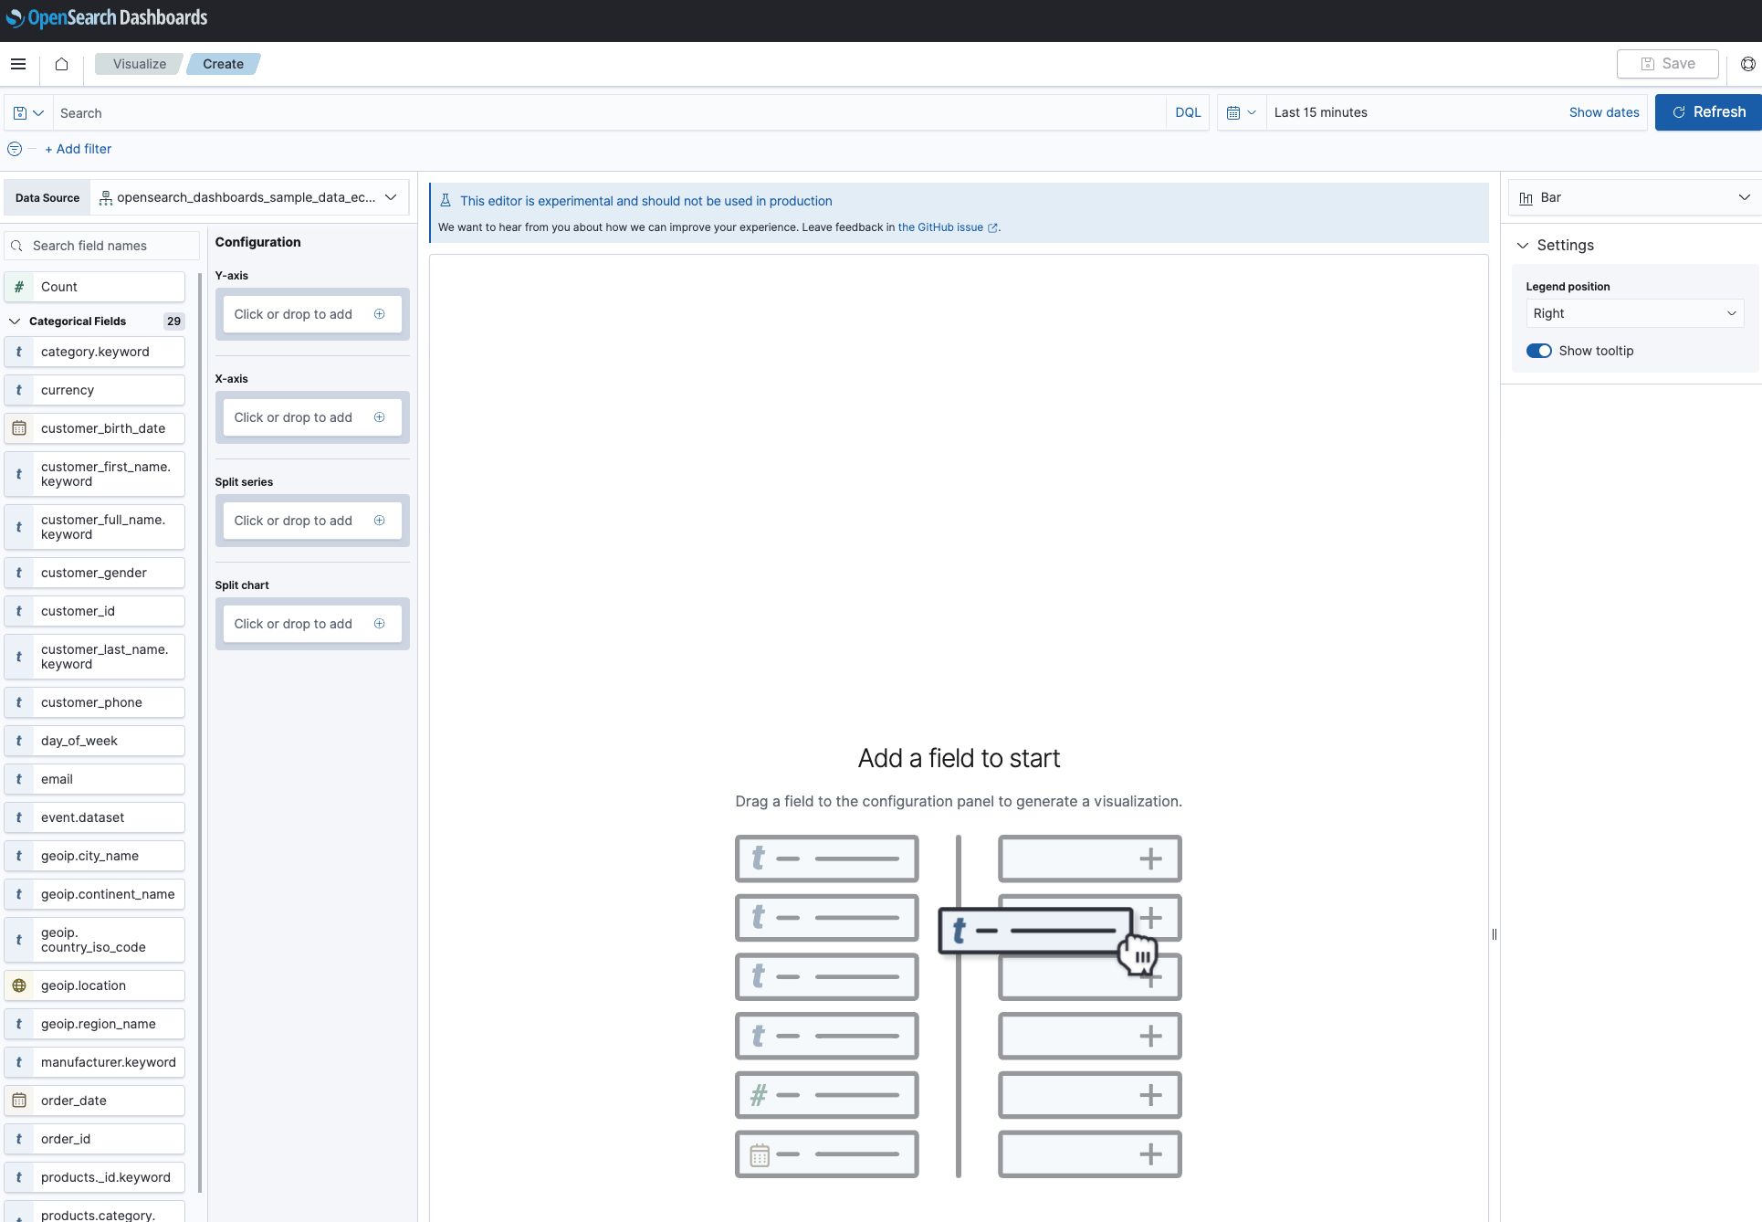The height and width of the screenshot is (1222, 1762).
Task: Open the Legend position Right dropdown
Action: [x=1634, y=313]
